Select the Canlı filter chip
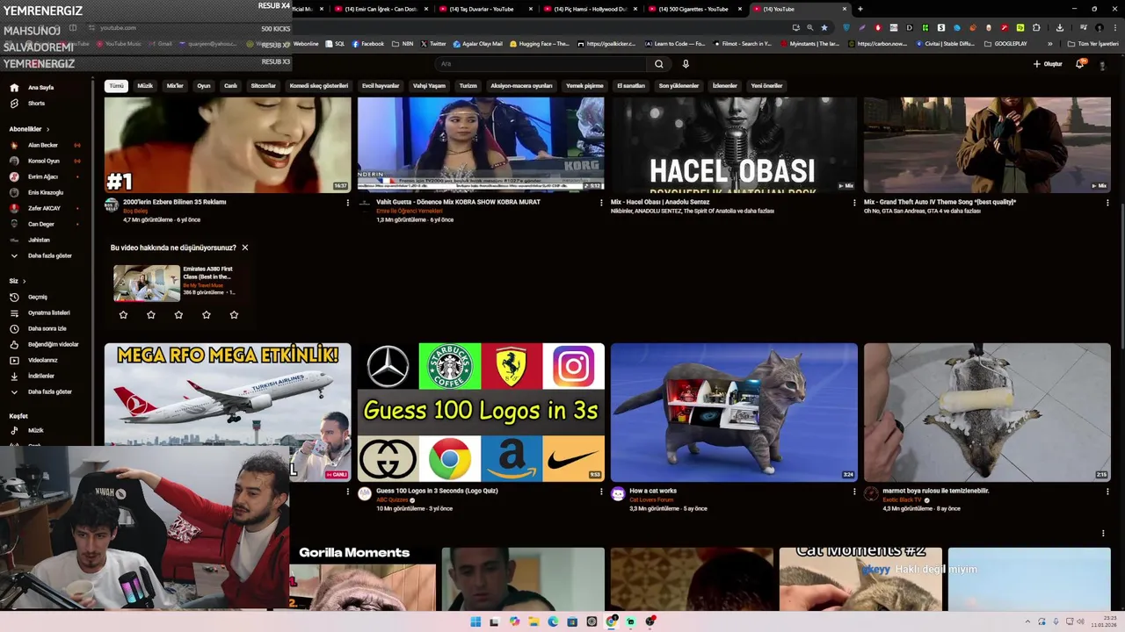Screen dimensions: 1125x632 [230, 86]
